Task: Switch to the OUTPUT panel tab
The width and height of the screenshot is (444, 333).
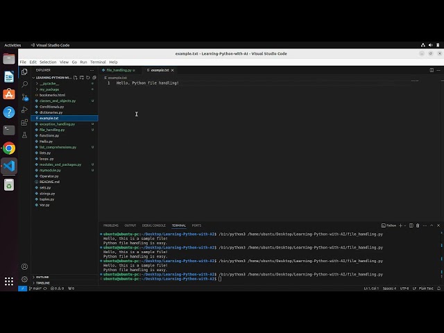Action: pos(130,225)
